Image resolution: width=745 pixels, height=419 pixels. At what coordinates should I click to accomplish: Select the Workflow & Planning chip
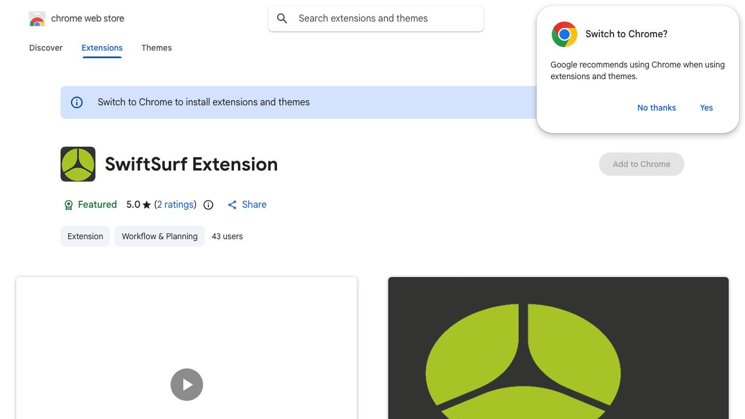[159, 236]
